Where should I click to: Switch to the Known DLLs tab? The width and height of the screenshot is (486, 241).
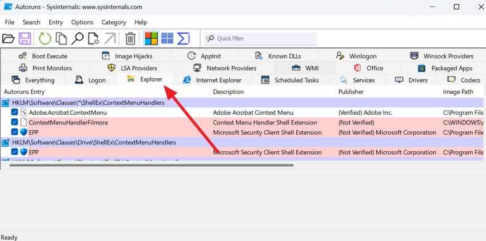278,56
